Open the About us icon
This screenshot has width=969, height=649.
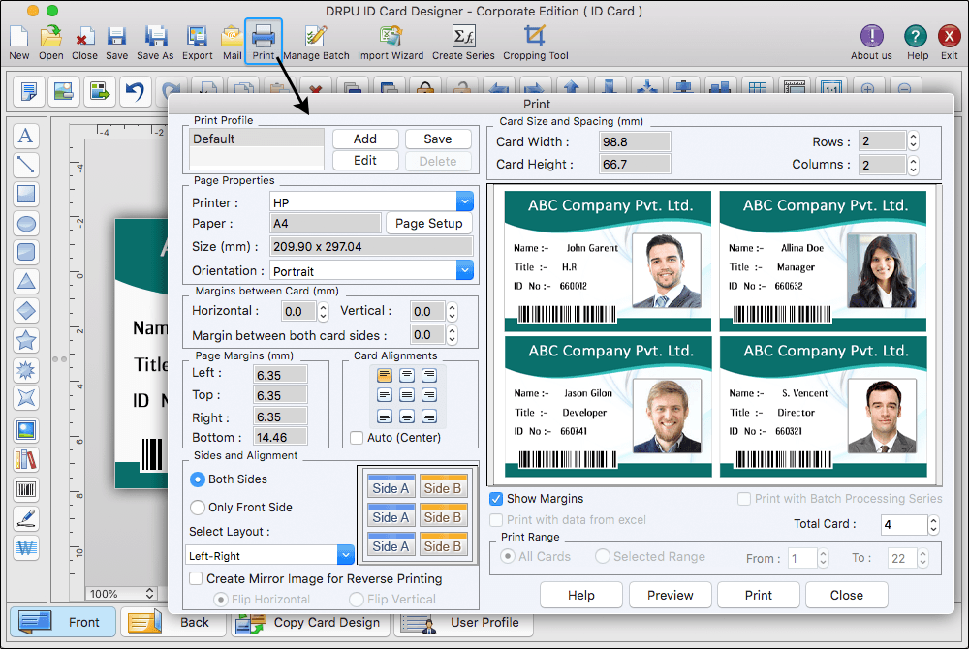[x=871, y=42]
